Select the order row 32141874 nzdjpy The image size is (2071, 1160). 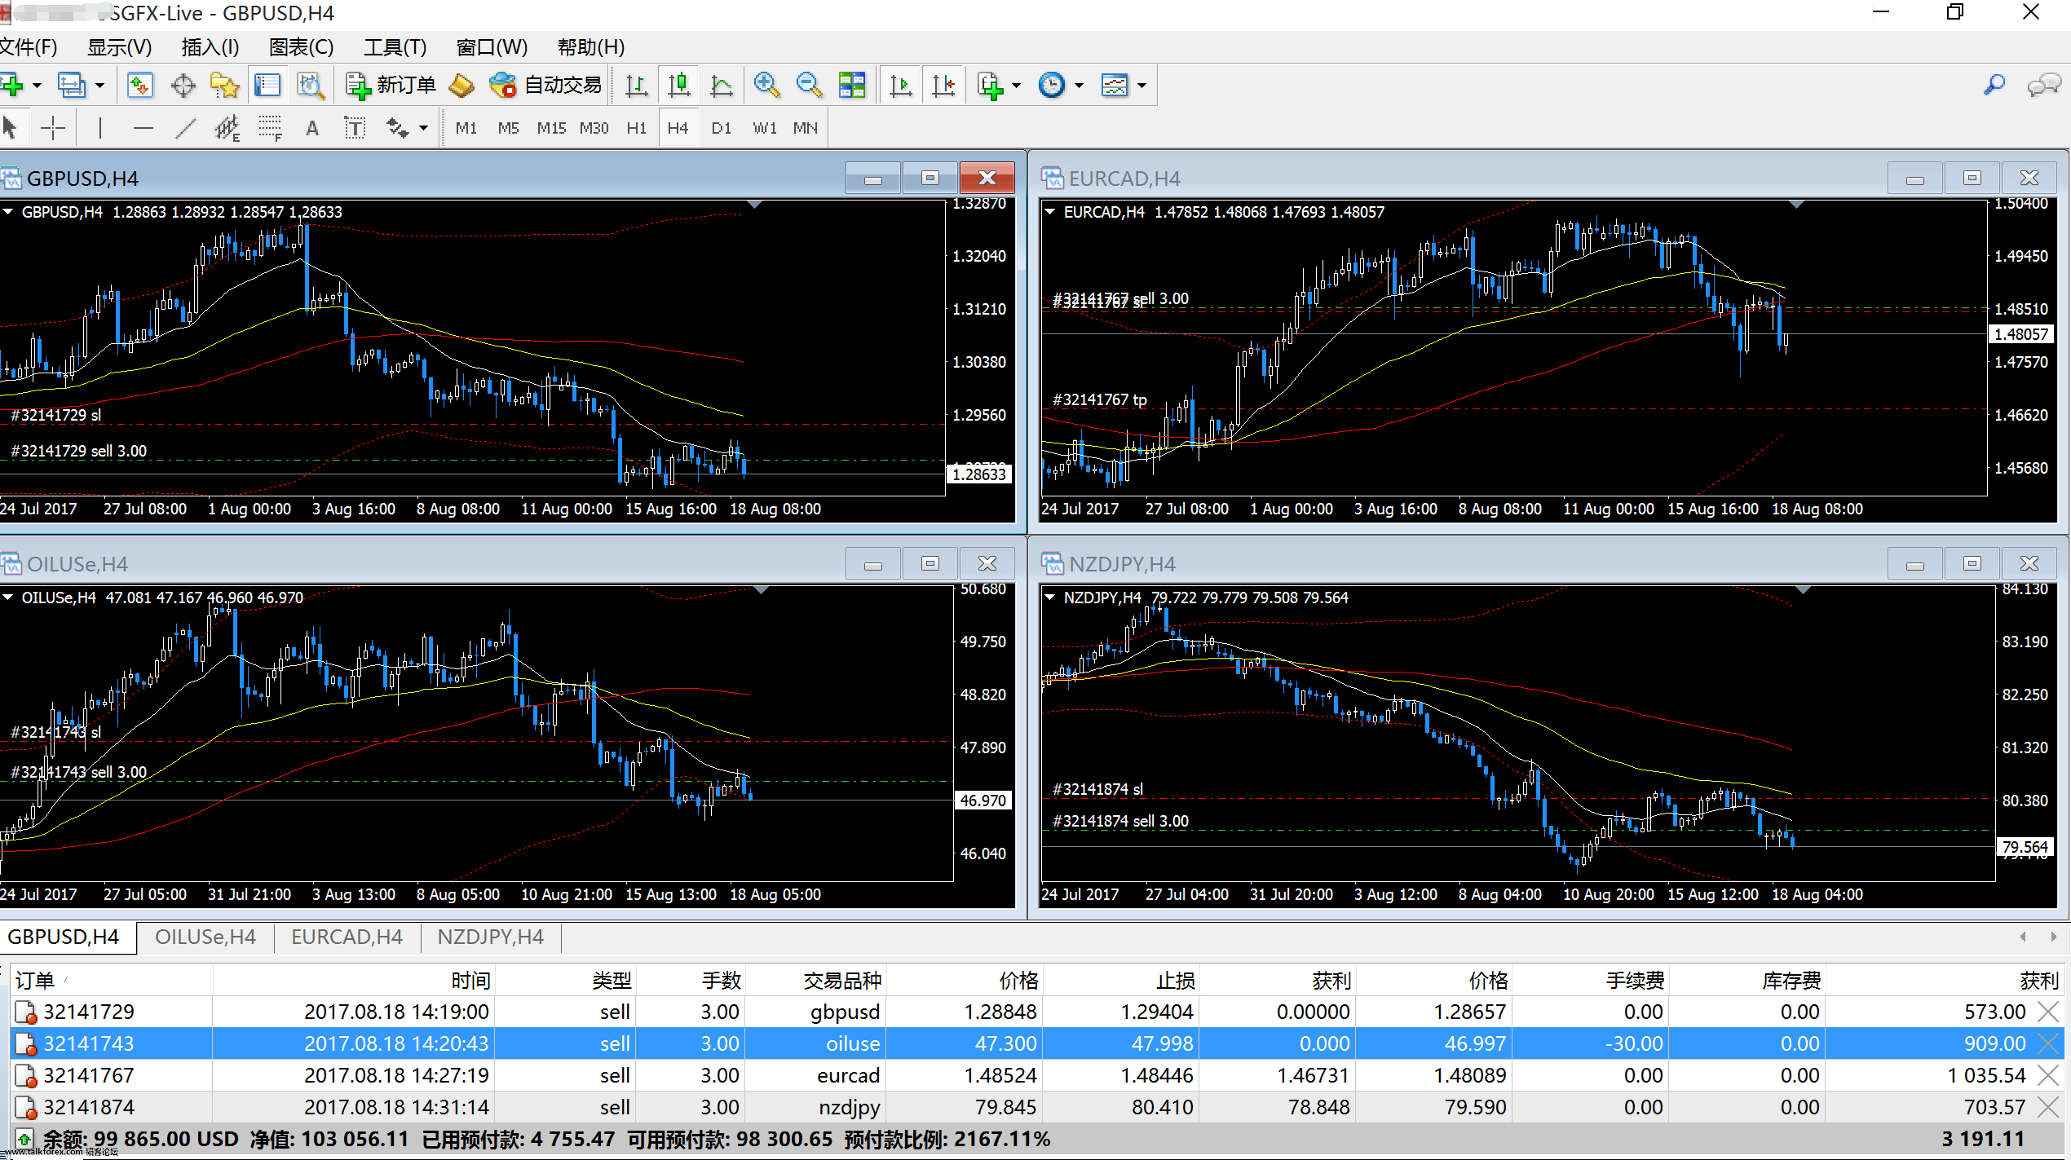pos(1035,1107)
